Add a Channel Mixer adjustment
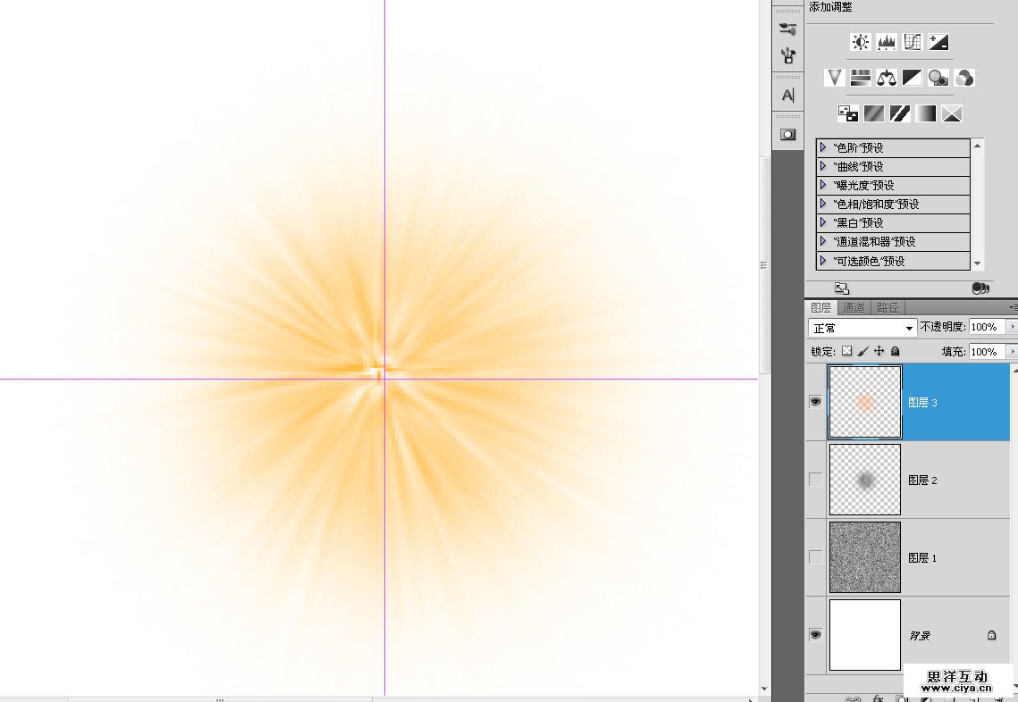 point(964,78)
